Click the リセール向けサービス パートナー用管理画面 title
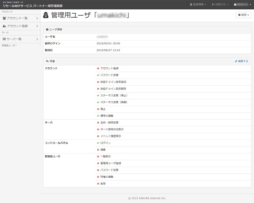 33,6
